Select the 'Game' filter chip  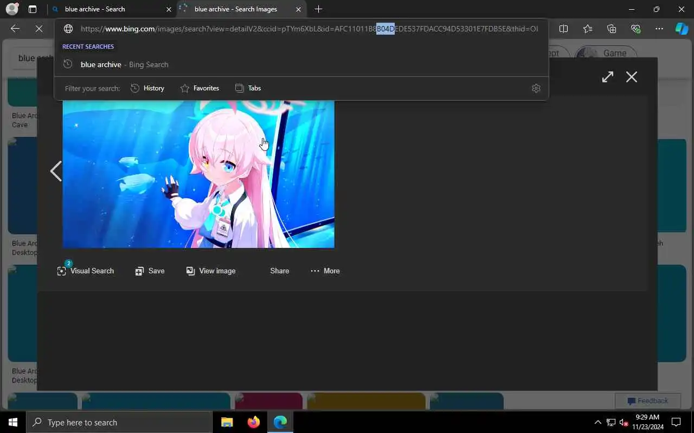point(607,53)
